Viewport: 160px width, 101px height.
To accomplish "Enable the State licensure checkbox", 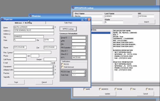I will coord(62,67).
